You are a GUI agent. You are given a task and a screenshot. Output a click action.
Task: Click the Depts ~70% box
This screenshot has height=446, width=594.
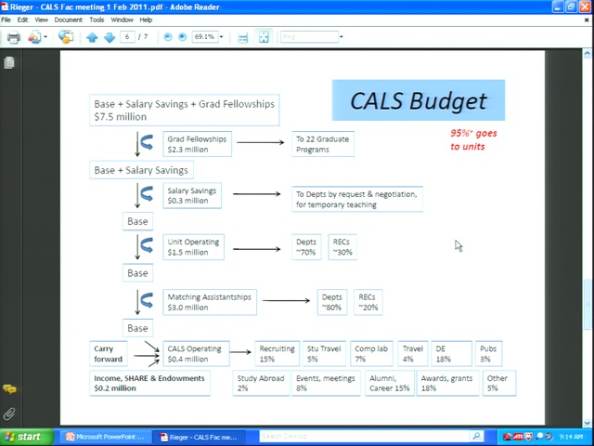point(306,247)
